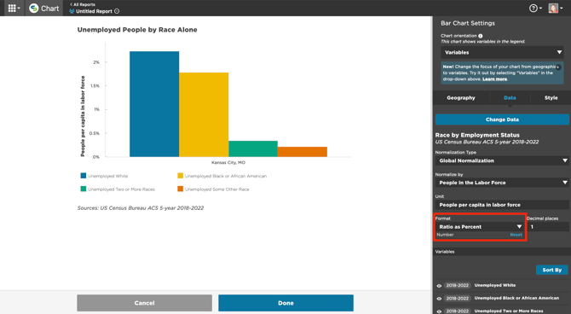
Task: Click the Chart logo icon
Action: coord(34,8)
